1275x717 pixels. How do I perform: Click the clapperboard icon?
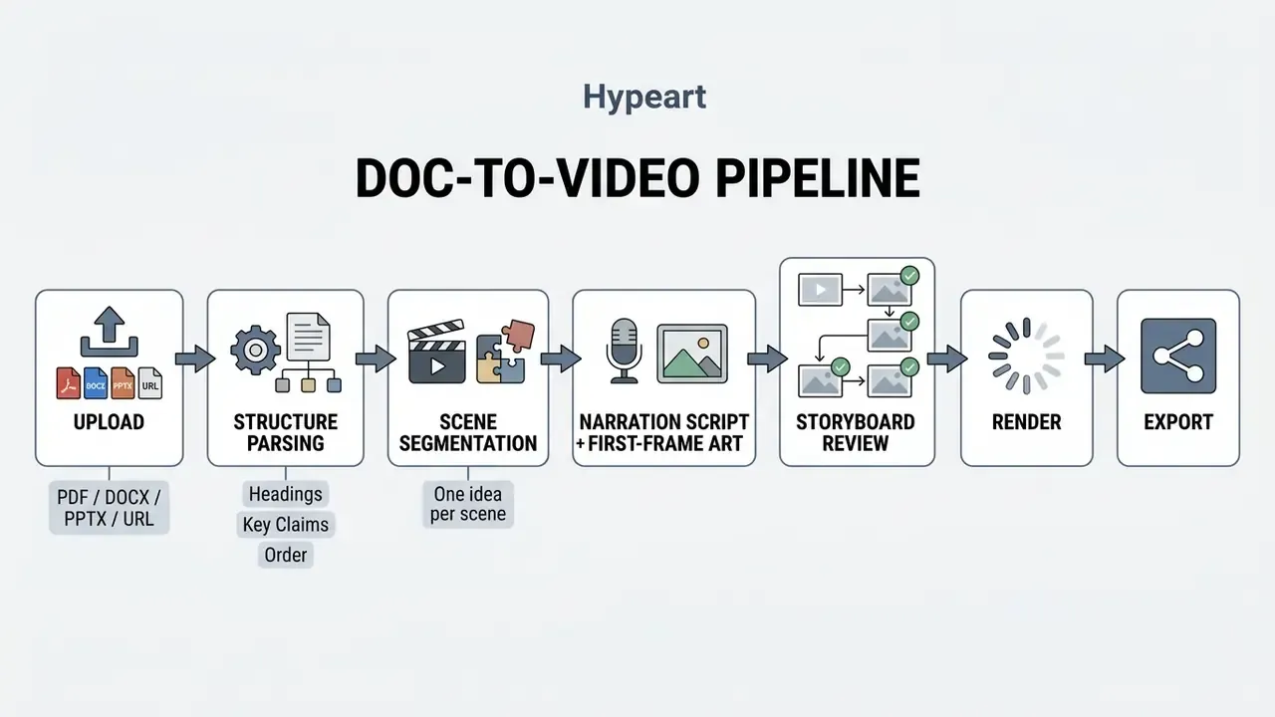(436, 352)
